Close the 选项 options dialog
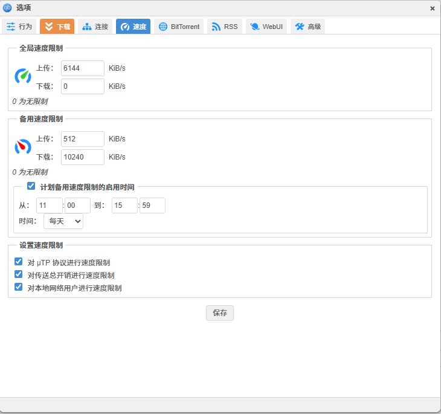Viewport: 441px width, 414px height. click(433, 8)
